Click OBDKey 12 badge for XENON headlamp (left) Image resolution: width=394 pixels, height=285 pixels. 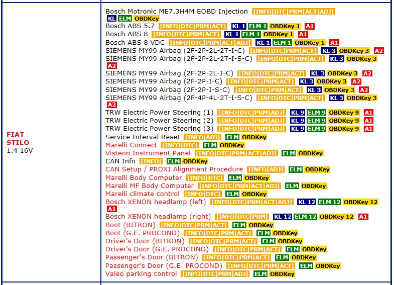360,202
